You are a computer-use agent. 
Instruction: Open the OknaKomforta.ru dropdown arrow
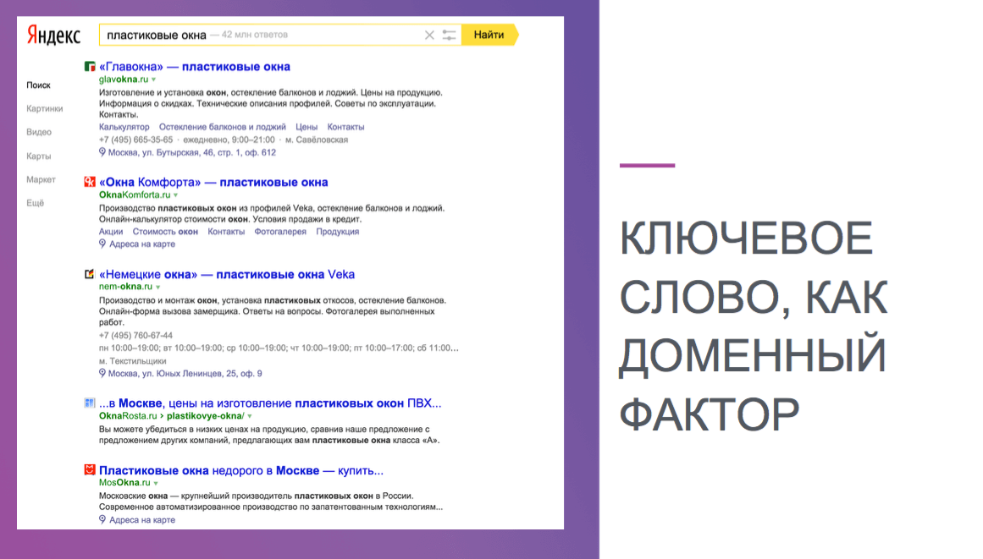pos(175,195)
